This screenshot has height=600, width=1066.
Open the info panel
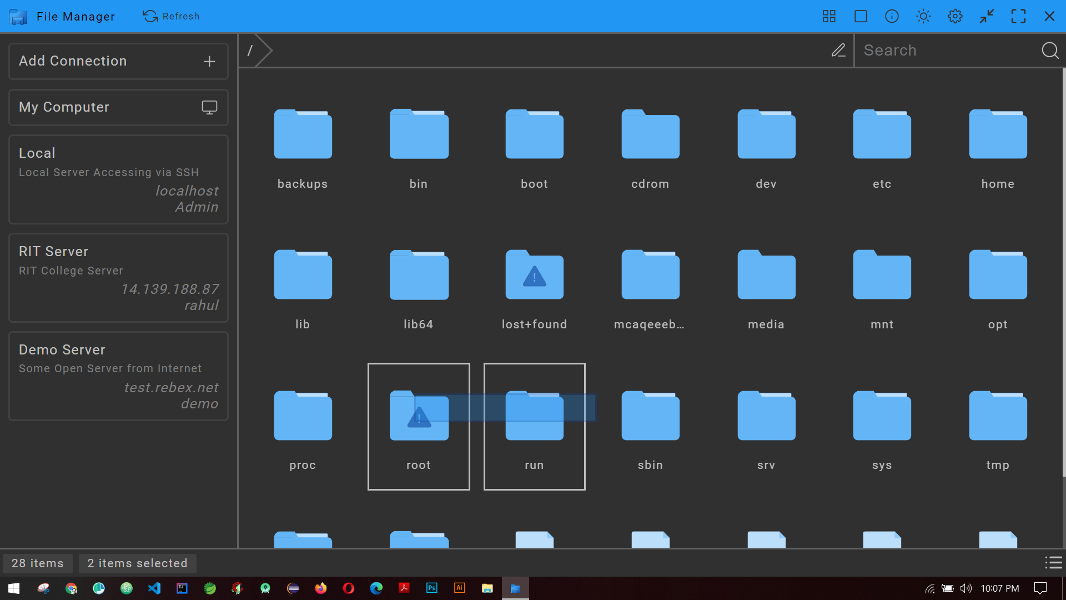(x=892, y=16)
